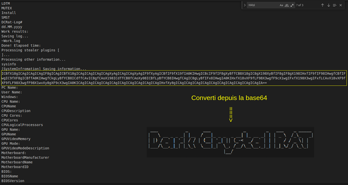Click the 'MUTEX' line
The image size is (348, 185).
[7, 8]
